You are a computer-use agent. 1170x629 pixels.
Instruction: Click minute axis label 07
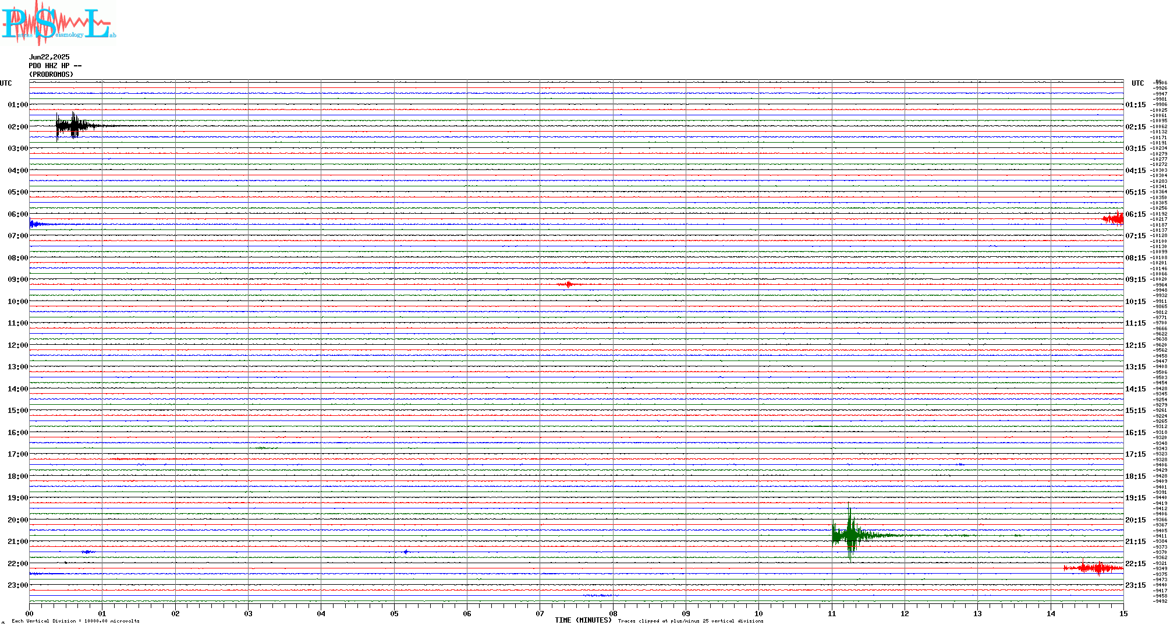tap(540, 613)
